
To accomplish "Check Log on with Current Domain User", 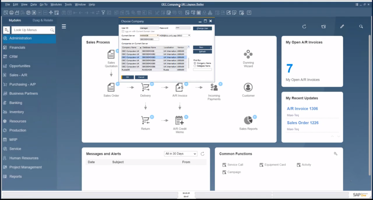I will pyautogui.click(x=123, y=31).
